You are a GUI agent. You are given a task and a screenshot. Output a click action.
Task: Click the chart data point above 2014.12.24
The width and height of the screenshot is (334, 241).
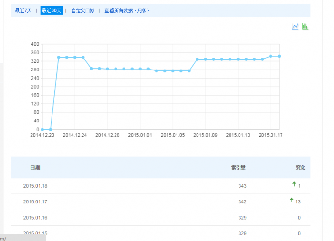75,57
